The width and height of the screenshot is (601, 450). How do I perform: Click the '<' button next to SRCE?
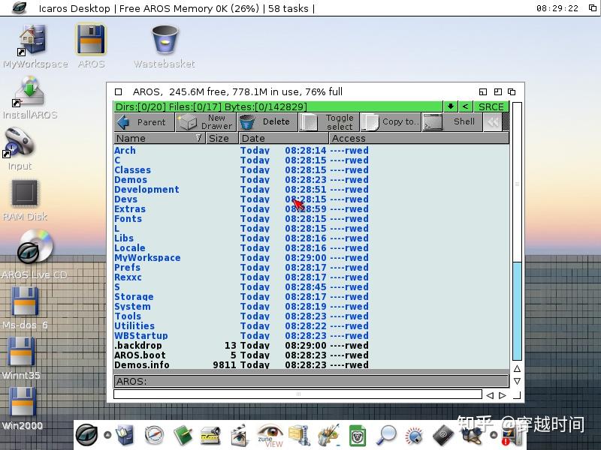click(x=467, y=106)
